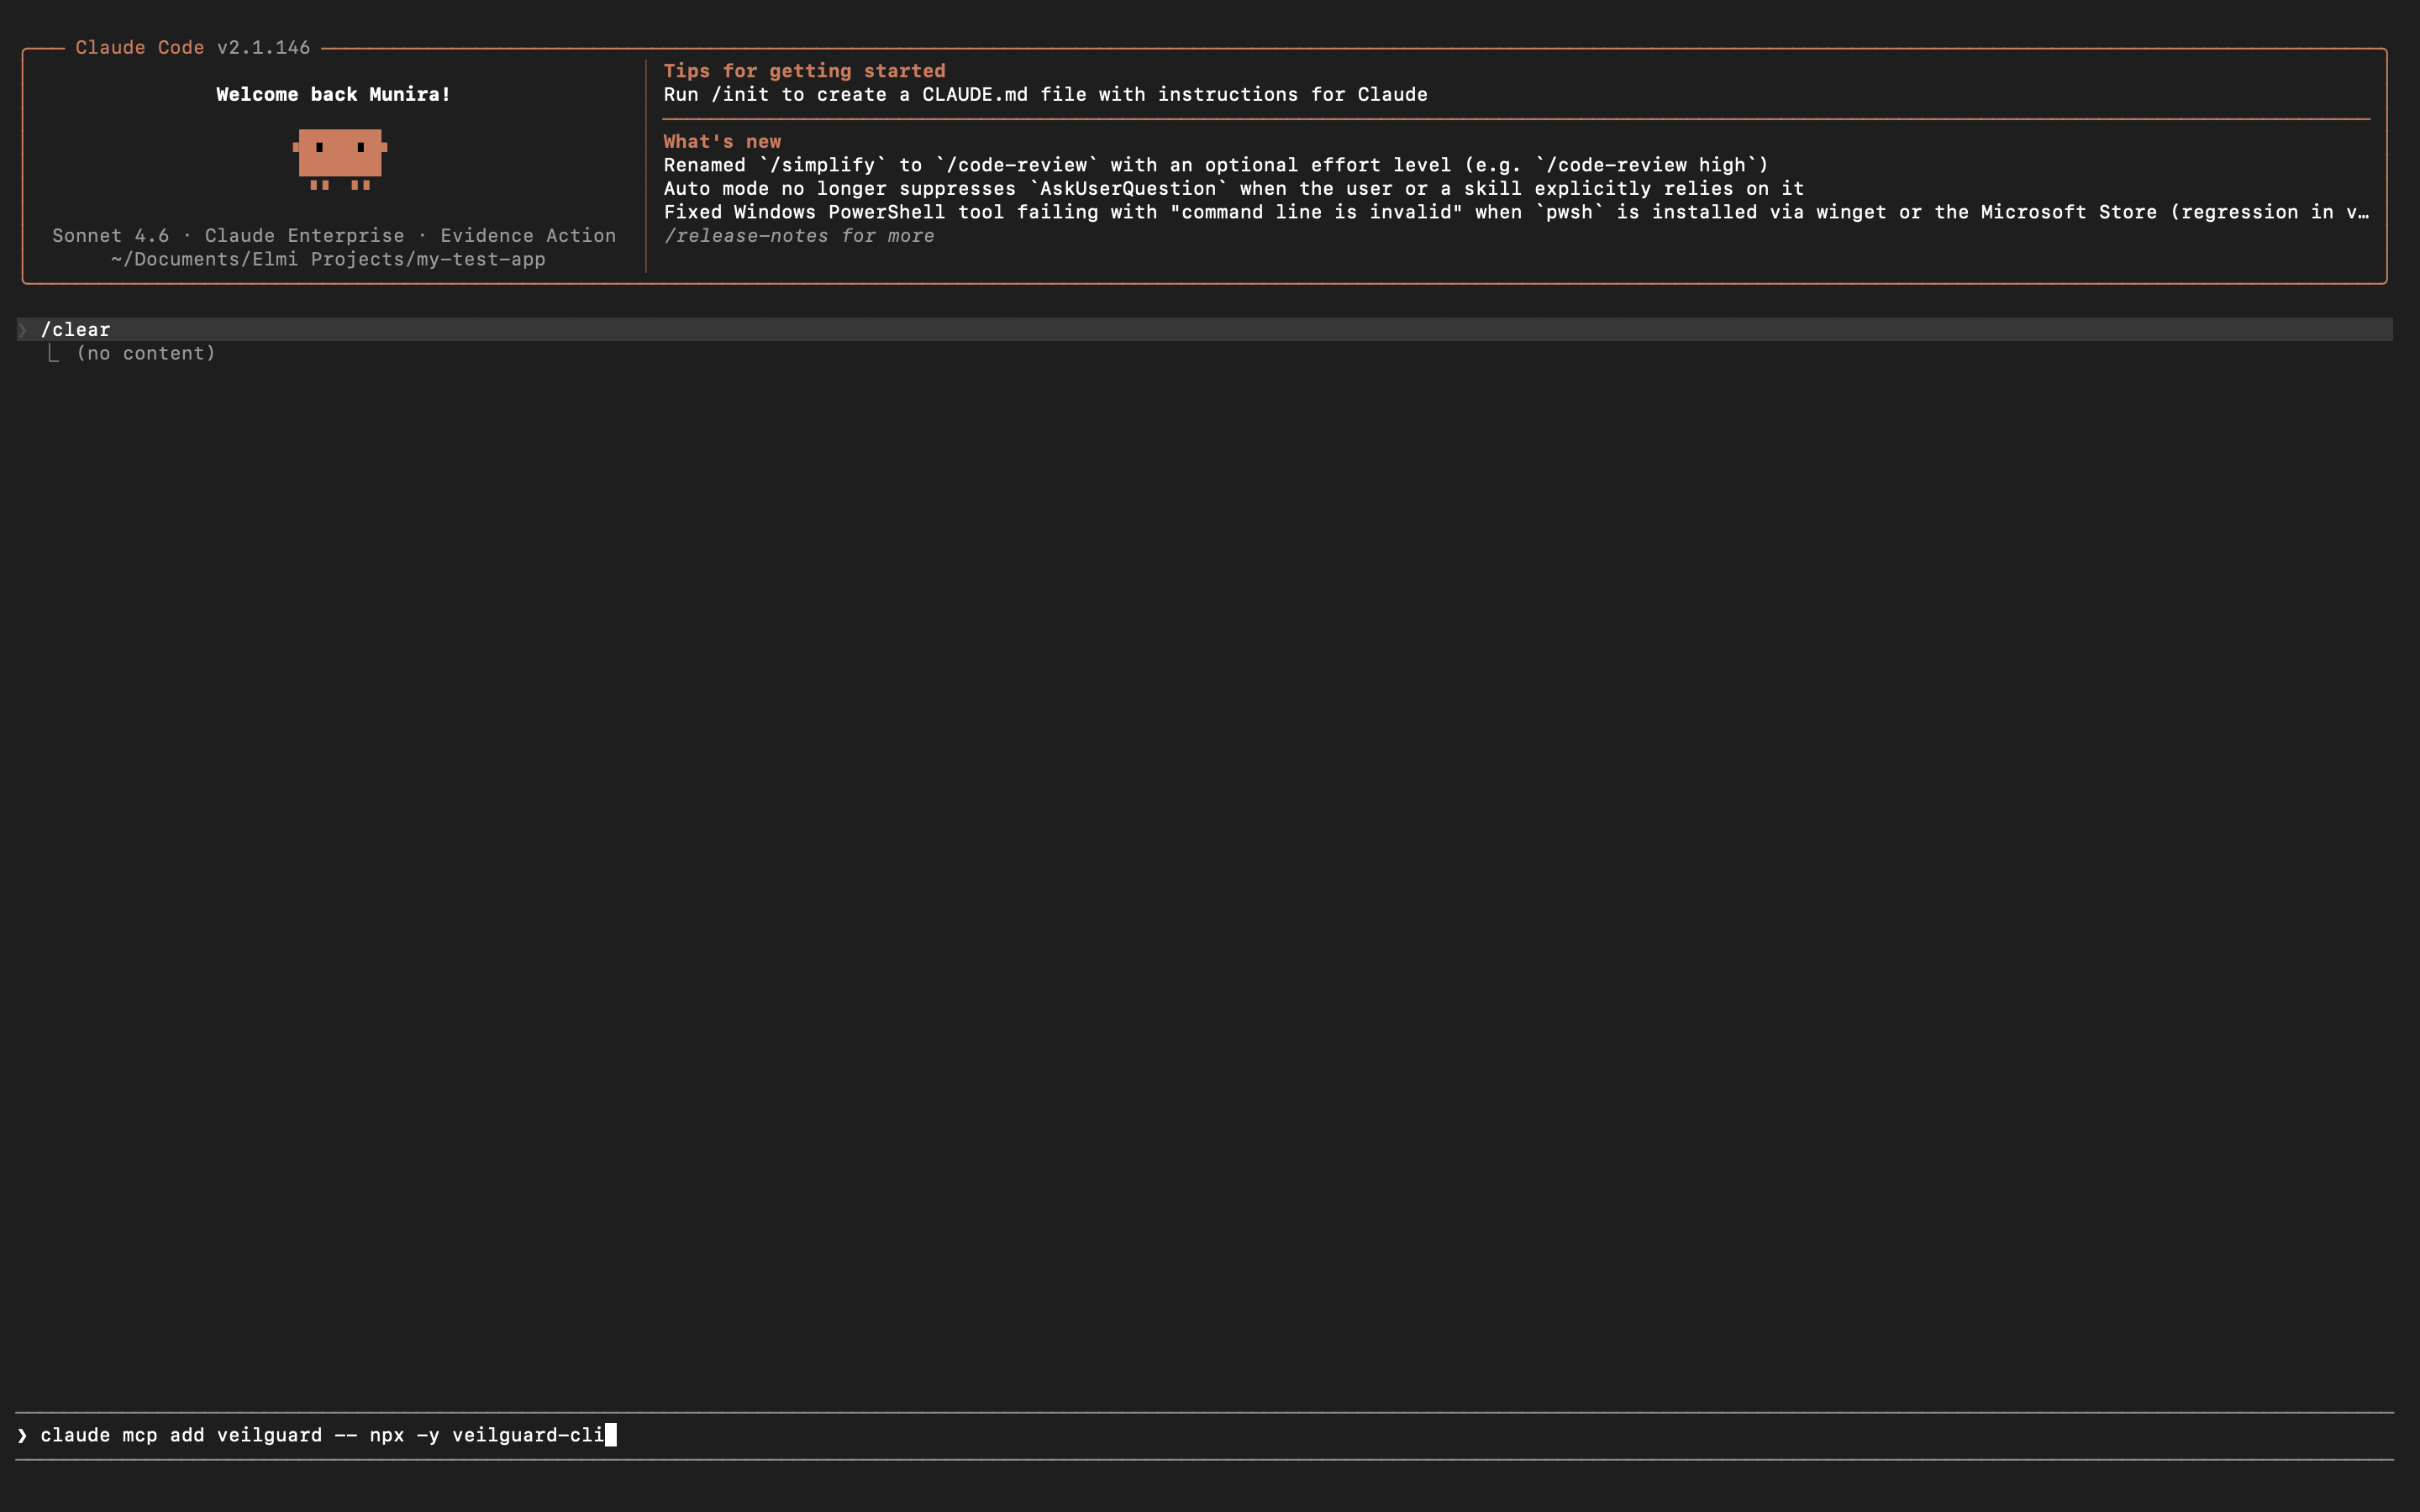The image size is (2420, 1512).
Task: Click the 'Fixed Windows PowerShell tool failing' note
Action: tap(1515, 212)
